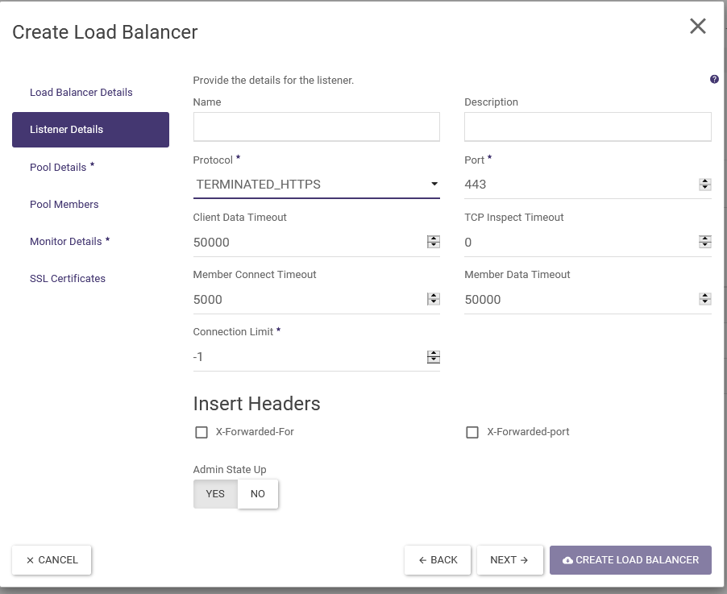Click the Client Data Timeout spinner
This screenshot has height=594, width=727.
tap(433, 242)
